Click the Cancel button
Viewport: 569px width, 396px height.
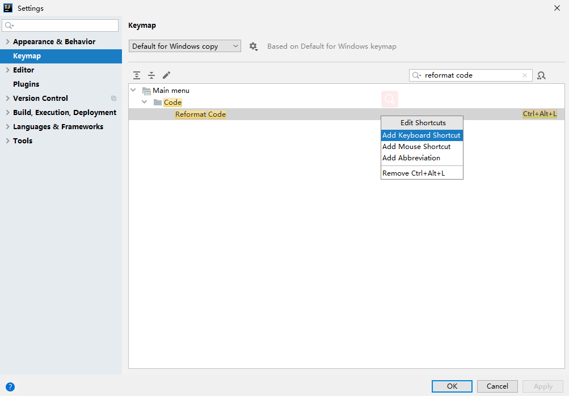(x=497, y=386)
